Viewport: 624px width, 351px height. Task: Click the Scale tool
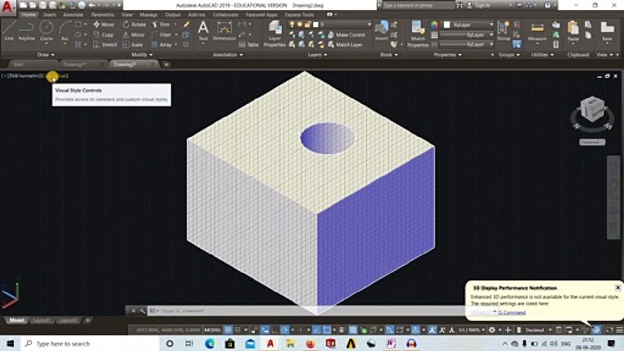tap(133, 44)
